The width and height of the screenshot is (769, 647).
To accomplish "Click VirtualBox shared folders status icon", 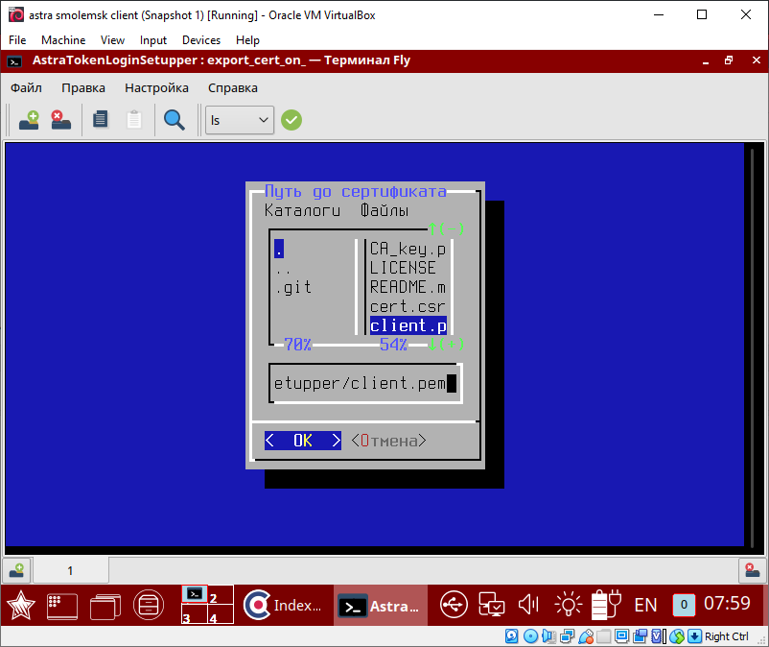I will (x=604, y=636).
